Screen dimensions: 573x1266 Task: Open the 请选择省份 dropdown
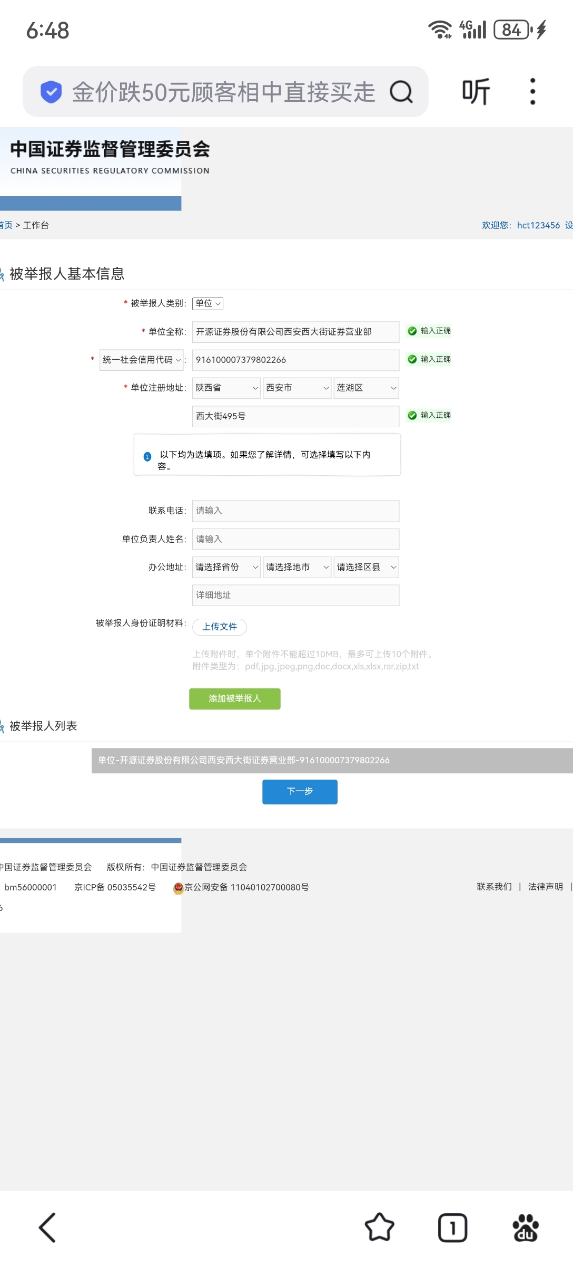pyautogui.click(x=226, y=567)
